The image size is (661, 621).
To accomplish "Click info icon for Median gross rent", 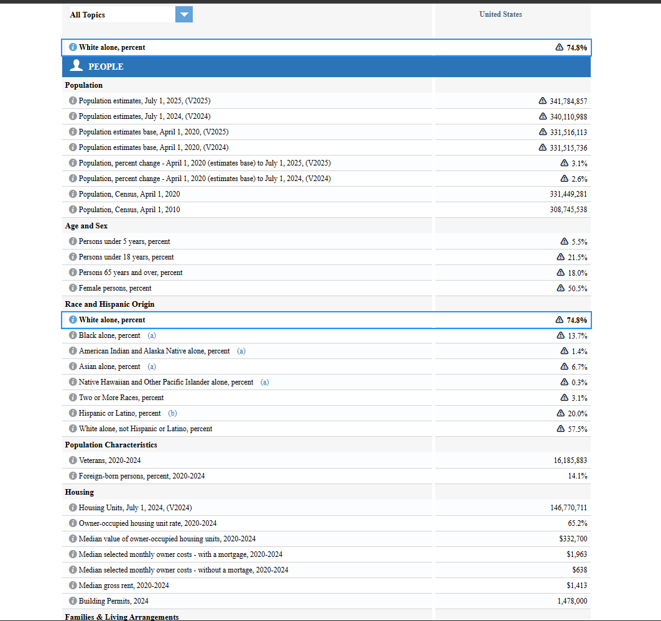I will [x=73, y=585].
